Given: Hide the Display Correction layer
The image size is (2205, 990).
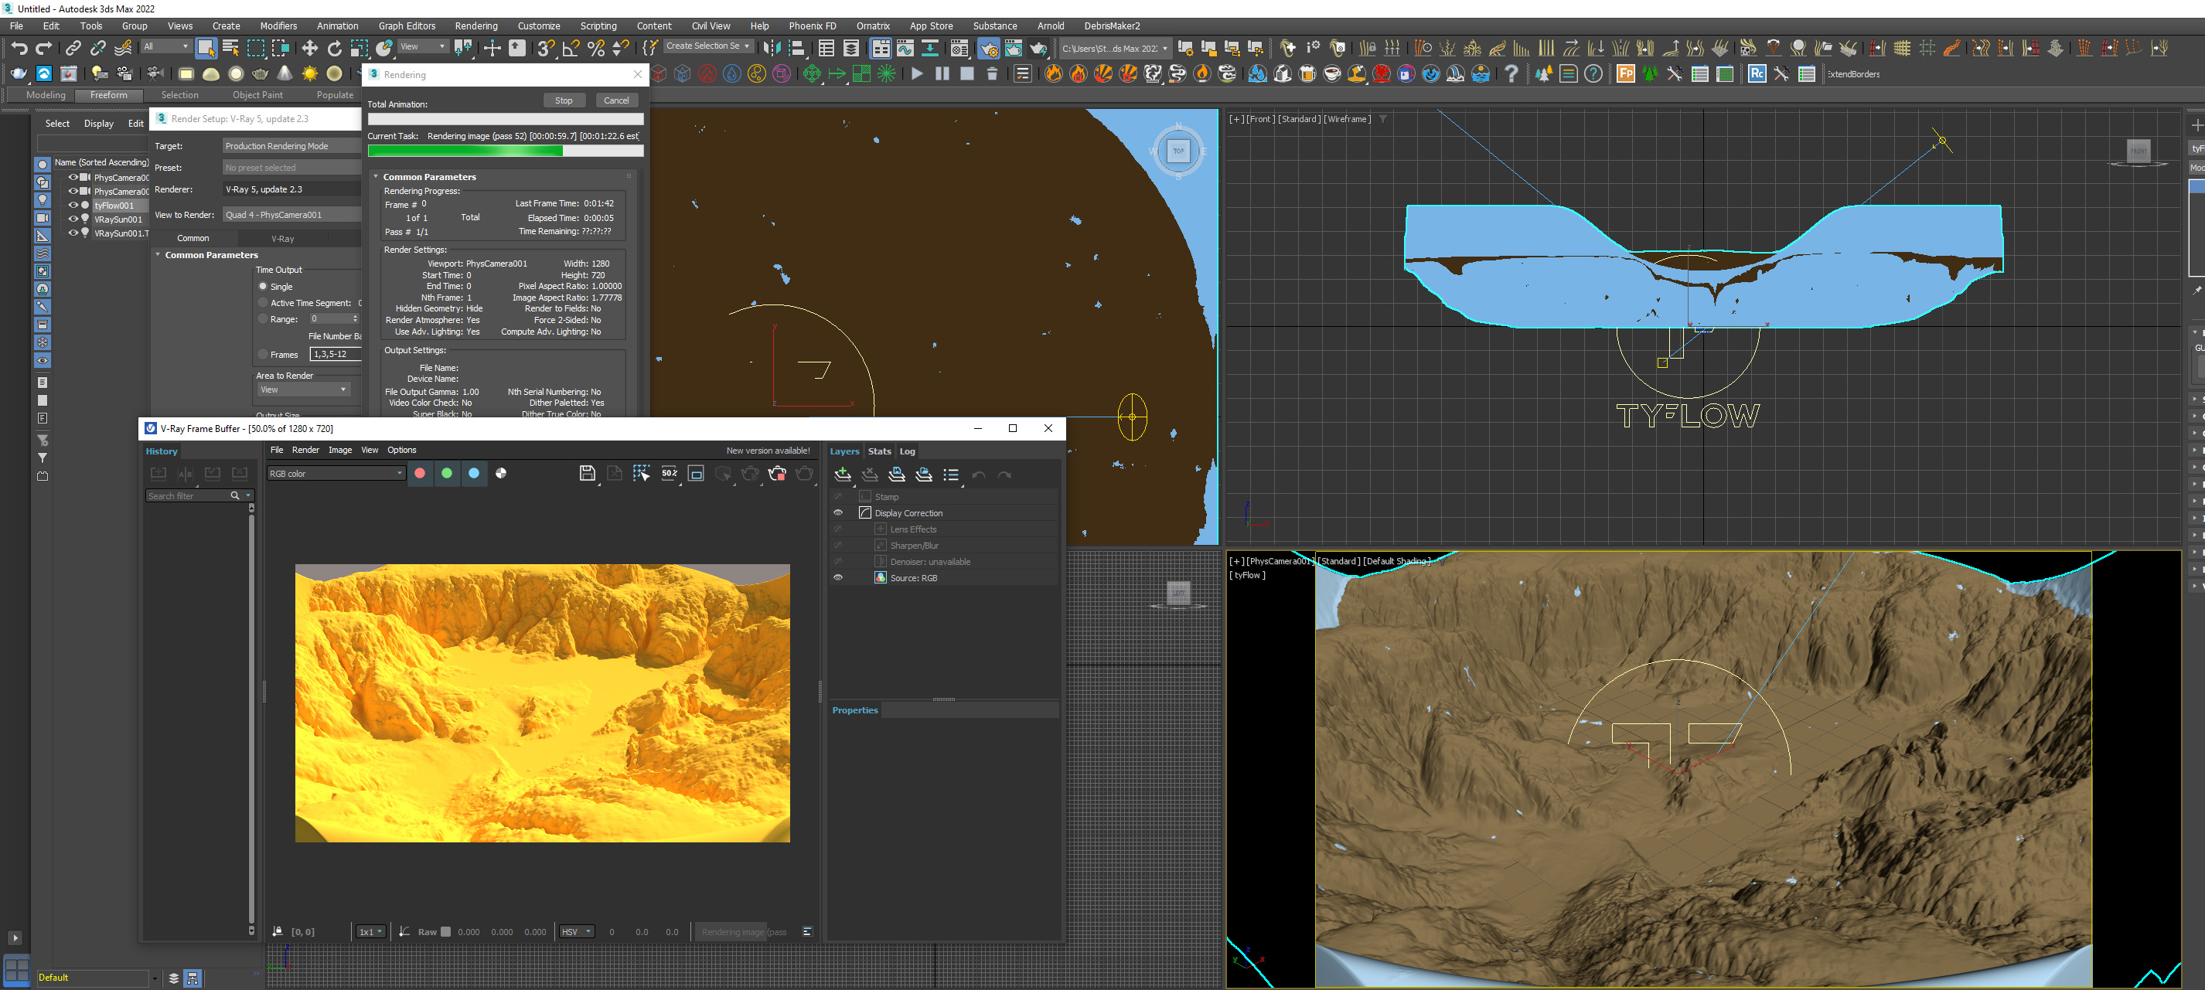Looking at the screenshot, I should (x=838, y=512).
